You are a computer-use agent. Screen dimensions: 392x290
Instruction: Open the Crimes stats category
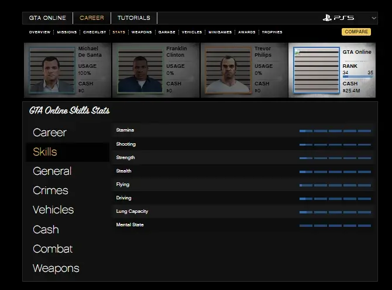(50, 191)
